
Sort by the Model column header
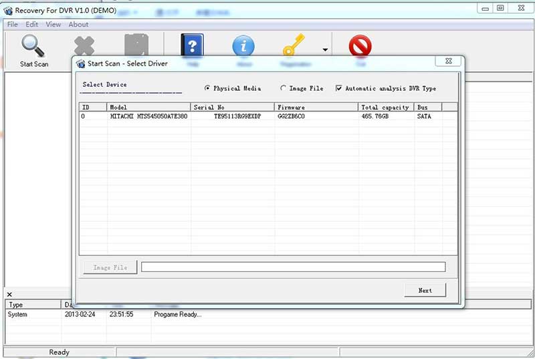pos(148,107)
